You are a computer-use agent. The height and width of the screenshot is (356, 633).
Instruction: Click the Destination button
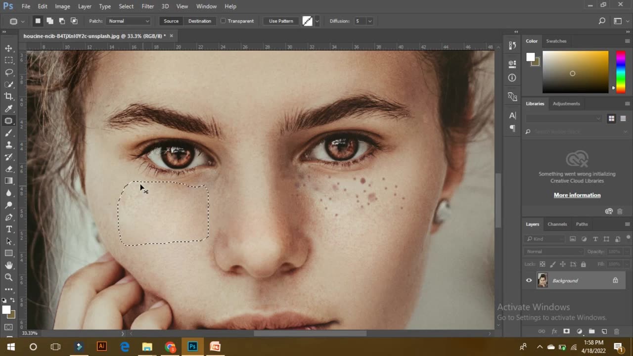[x=200, y=21]
